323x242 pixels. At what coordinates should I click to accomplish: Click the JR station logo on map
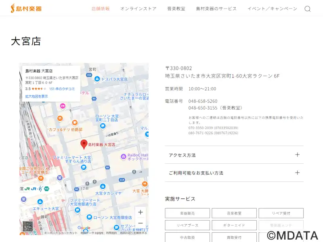pyautogui.click(x=27, y=189)
